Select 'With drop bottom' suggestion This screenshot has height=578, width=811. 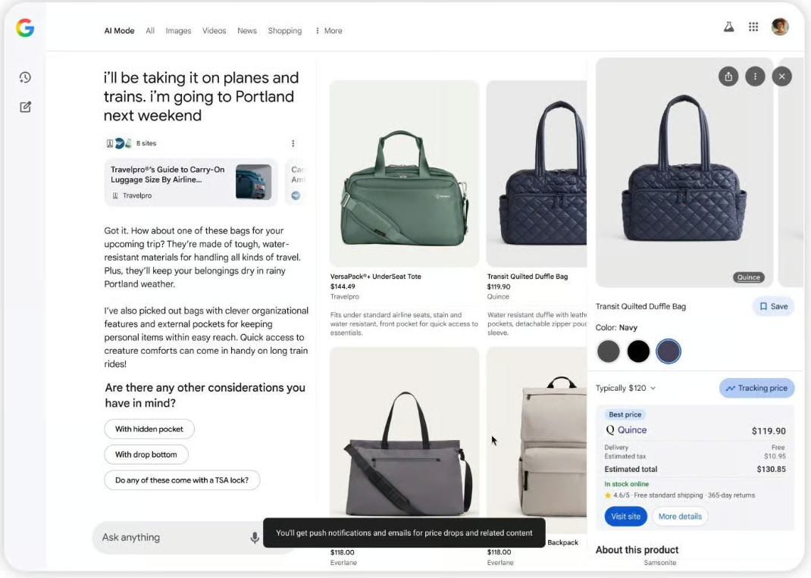click(x=146, y=455)
